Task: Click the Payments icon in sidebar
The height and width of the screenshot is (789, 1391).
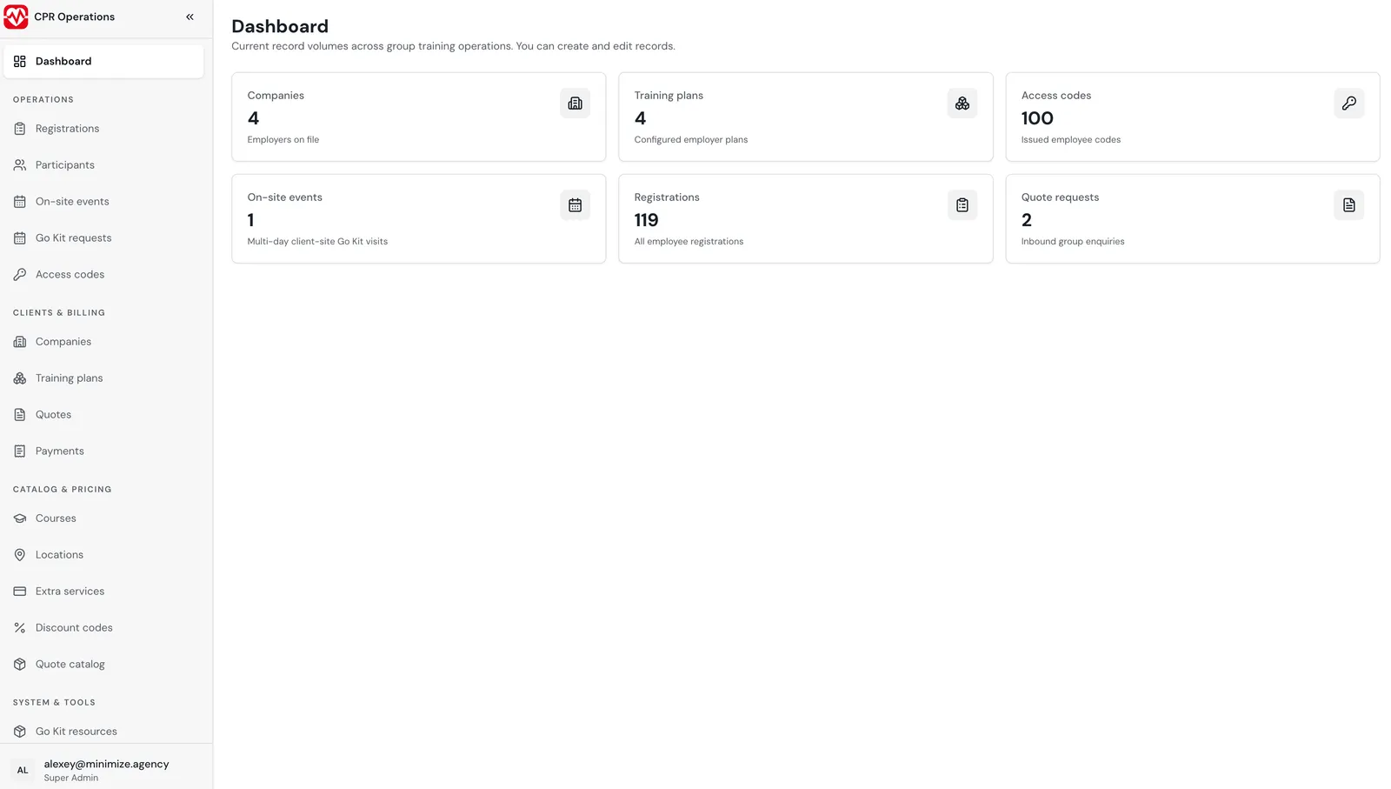Action: click(x=20, y=451)
